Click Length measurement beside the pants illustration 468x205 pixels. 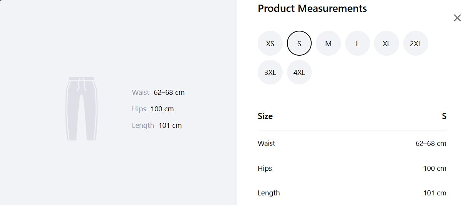coord(157,126)
